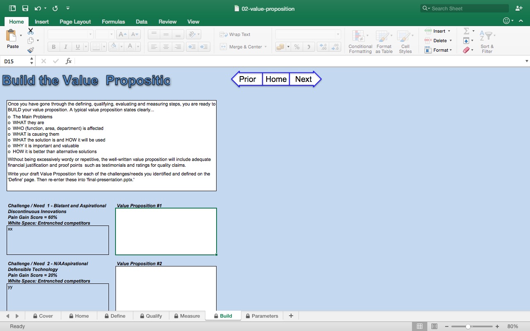Viewport: 530px width, 331px height.
Task: Click the Format Painter brush icon
Action: tap(30, 50)
